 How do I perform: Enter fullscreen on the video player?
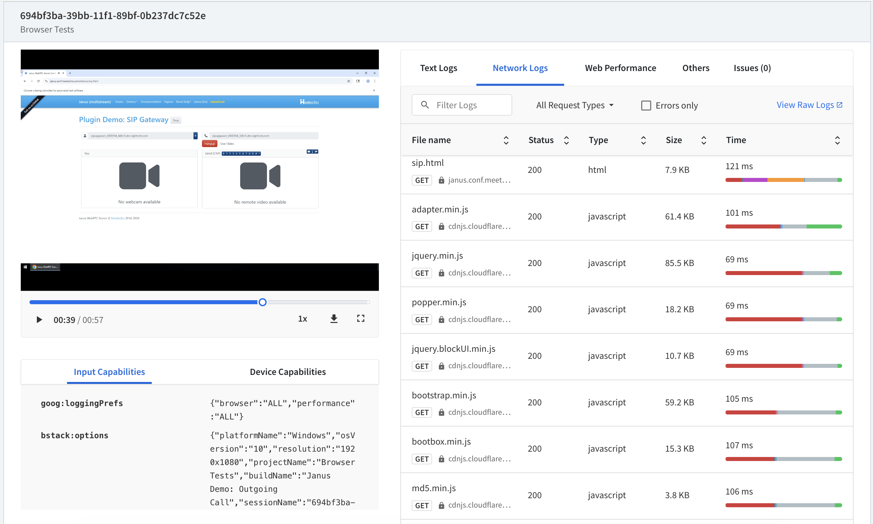pyautogui.click(x=360, y=319)
